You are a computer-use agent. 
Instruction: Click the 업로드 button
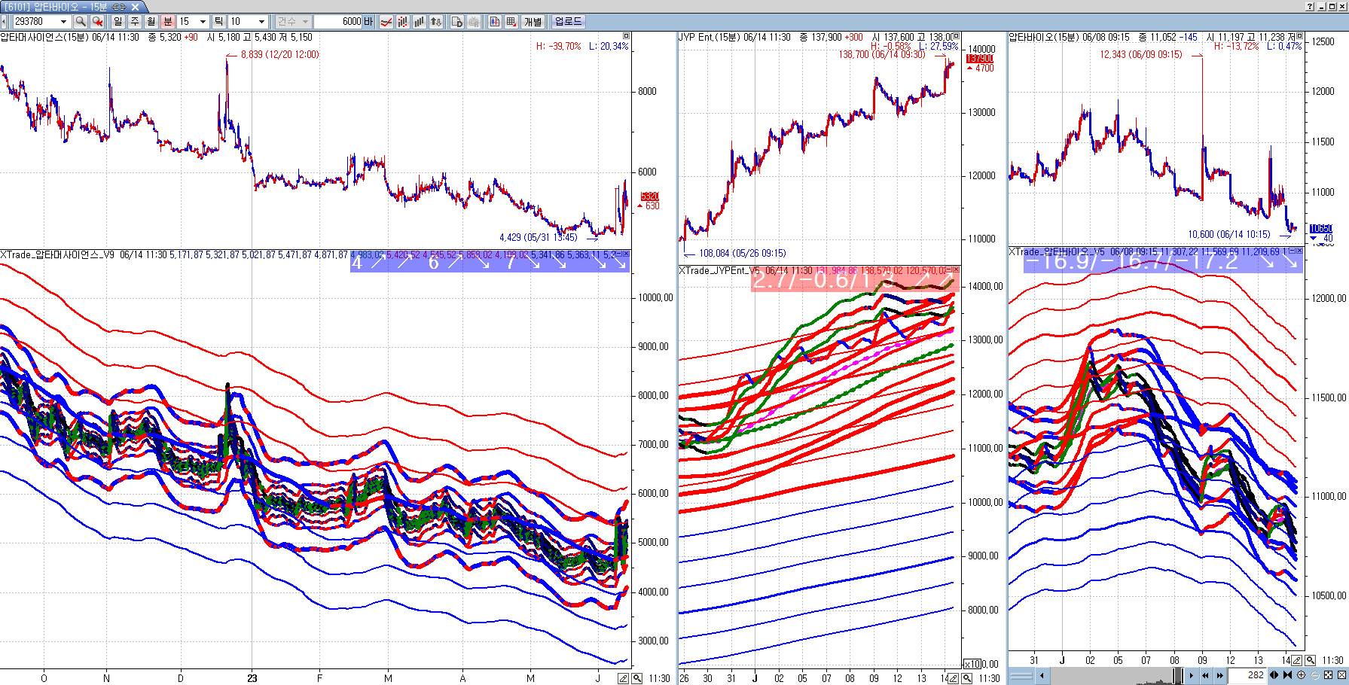[x=569, y=22]
